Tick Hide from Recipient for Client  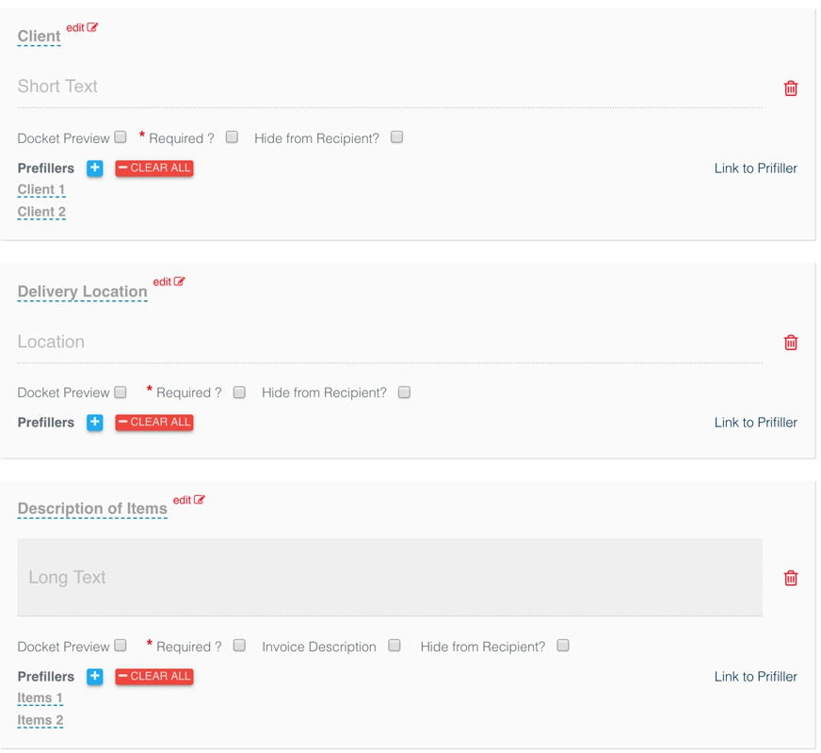[396, 137]
